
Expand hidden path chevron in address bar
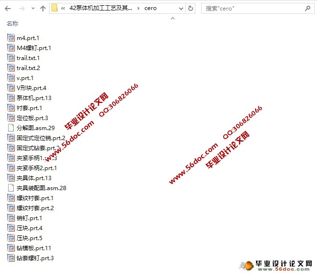tap(63, 8)
